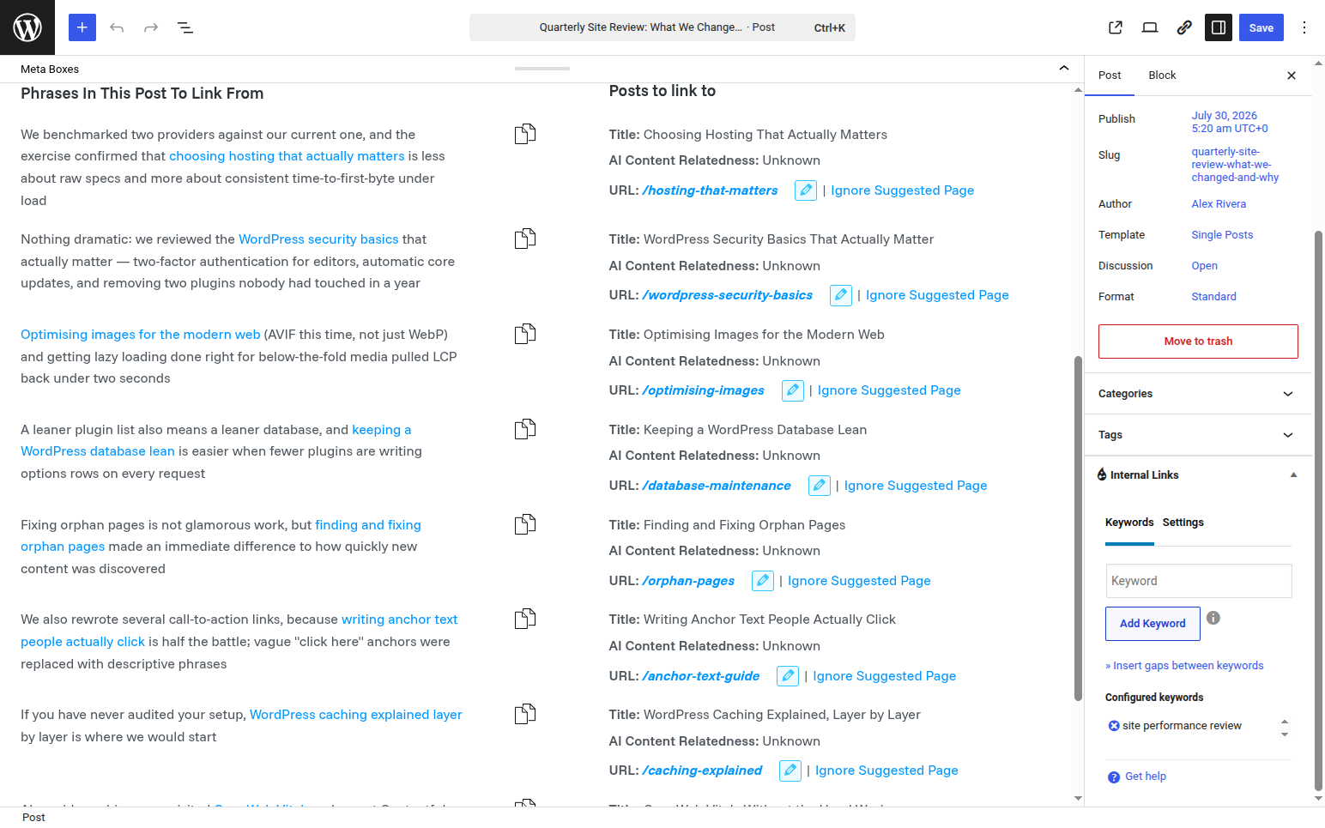Collapse the Internal Links panel
The image size is (1325, 828).
pos(1293,475)
